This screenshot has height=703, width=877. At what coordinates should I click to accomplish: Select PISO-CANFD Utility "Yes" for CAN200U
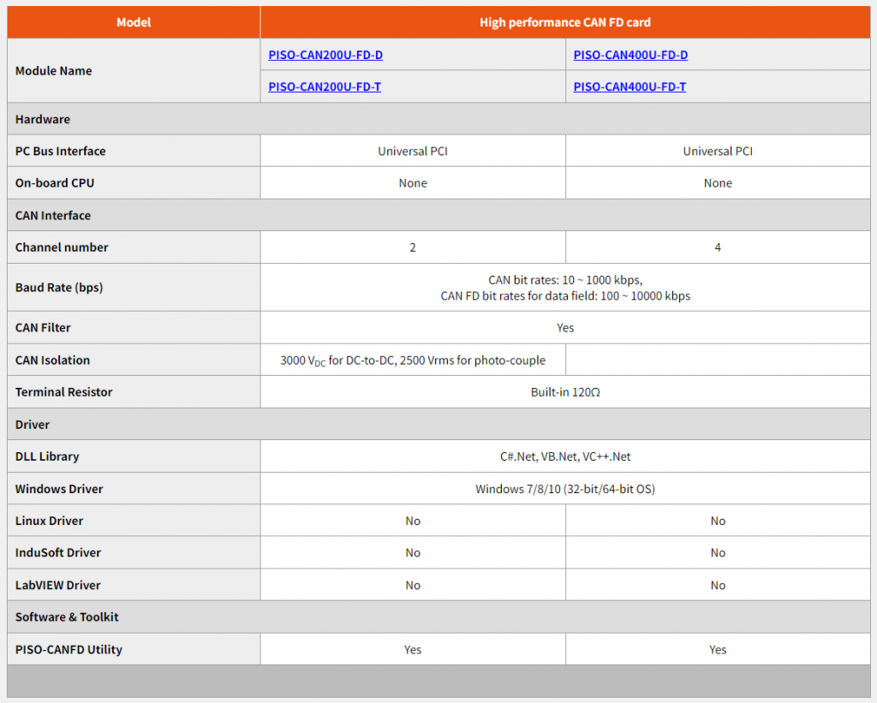pyautogui.click(x=413, y=649)
